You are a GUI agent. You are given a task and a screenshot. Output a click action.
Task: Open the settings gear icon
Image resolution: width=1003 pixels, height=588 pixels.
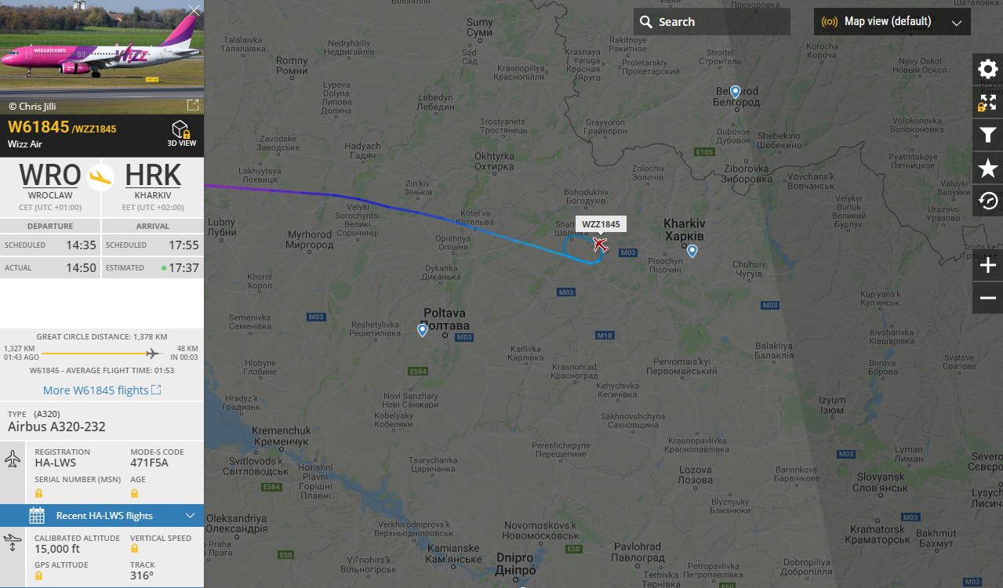(988, 69)
